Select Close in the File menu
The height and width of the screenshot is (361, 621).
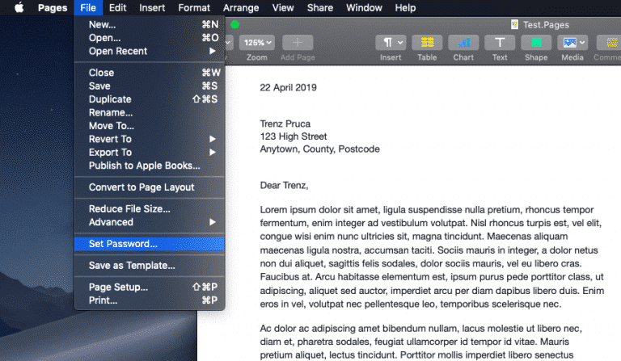coord(150,73)
